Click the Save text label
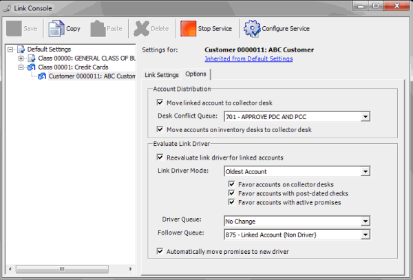Image resolution: width=413 pixels, height=280 pixels. click(30, 28)
